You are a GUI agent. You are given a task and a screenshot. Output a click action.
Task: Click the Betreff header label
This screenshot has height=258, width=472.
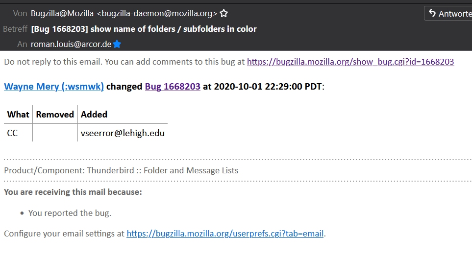coord(15,29)
